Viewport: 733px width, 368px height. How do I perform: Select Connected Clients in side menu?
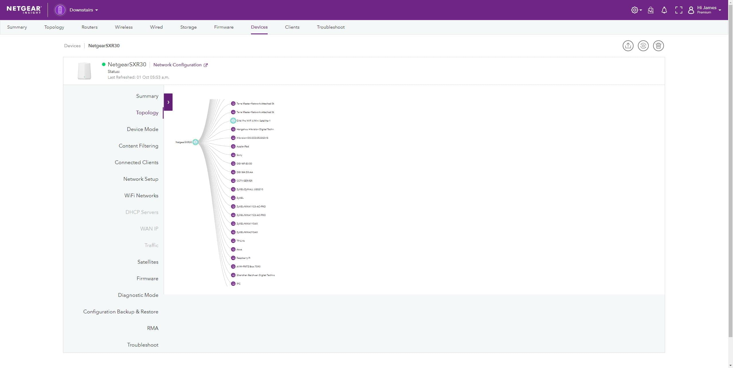click(136, 162)
